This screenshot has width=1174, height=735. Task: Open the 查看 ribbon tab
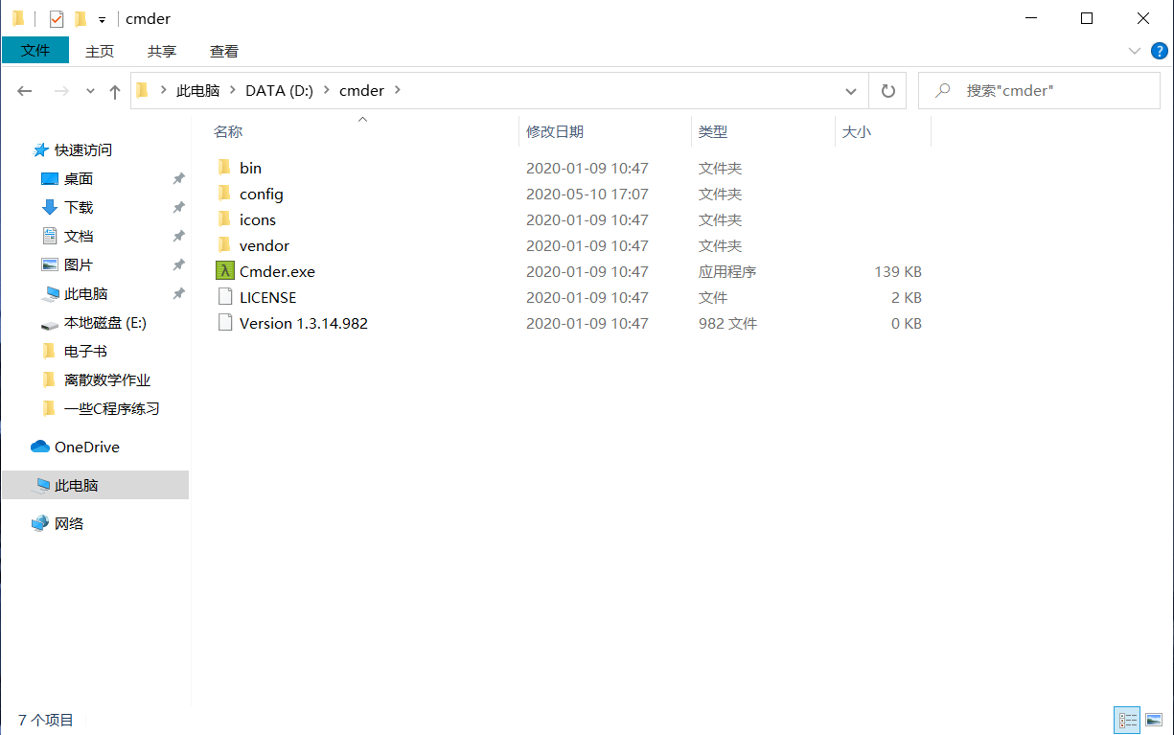coord(224,52)
